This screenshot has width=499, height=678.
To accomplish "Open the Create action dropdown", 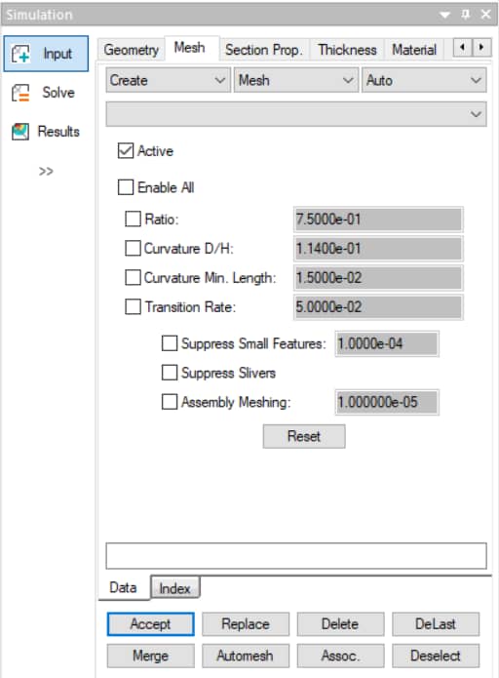I will (x=168, y=80).
